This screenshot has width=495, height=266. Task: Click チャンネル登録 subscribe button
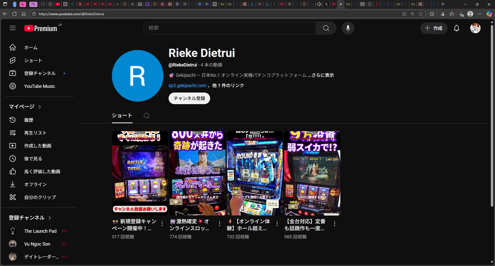coord(189,98)
